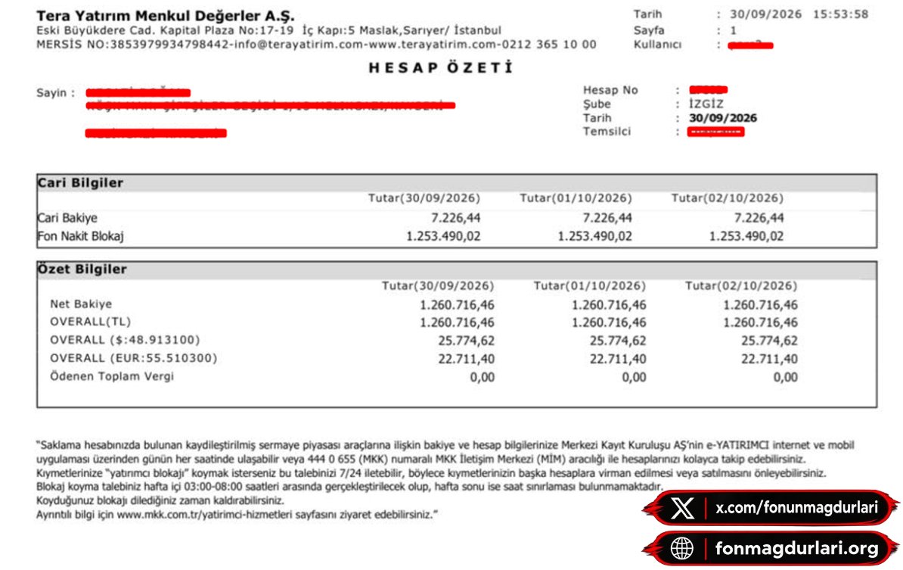Select Ödenen Toplam Vergi 0,00 for 02/10/2026

(x=786, y=378)
